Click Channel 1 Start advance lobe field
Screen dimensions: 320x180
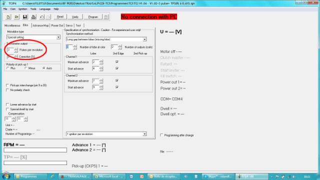tap(95, 68)
